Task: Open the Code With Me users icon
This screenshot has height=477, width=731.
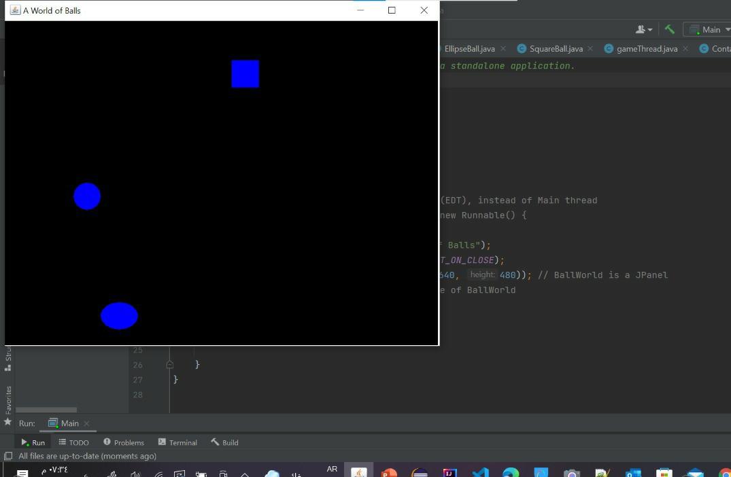Action: click(640, 29)
